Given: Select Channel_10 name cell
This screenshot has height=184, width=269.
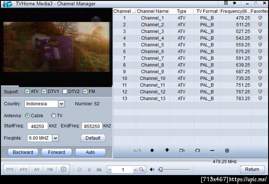Looking at the screenshot, I should tap(152, 78).
